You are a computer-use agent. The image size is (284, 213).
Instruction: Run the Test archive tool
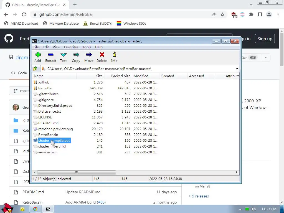(64, 55)
